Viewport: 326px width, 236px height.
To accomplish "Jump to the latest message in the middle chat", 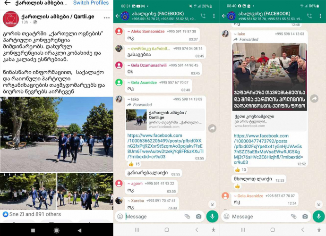I will 212,204.
